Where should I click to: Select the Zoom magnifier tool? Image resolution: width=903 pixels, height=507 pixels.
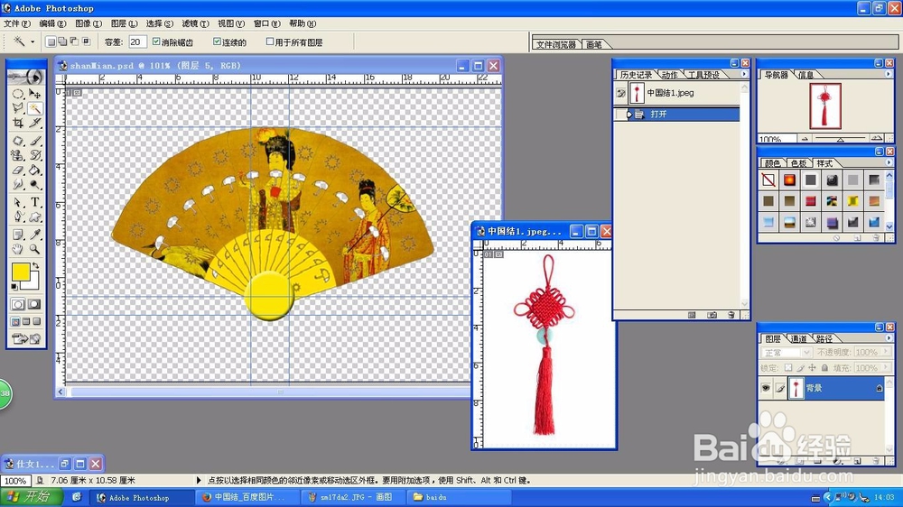(x=35, y=249)
